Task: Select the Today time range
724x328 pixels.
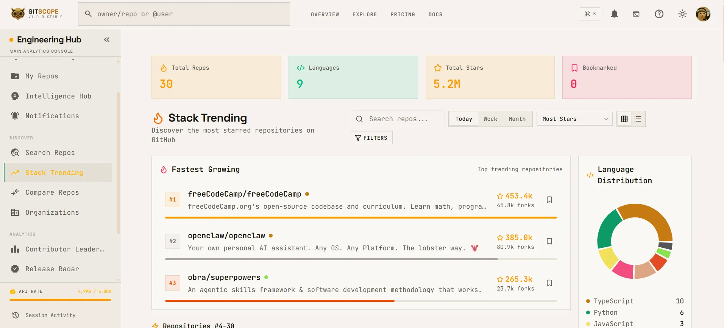Action: (x=464, y=119)
